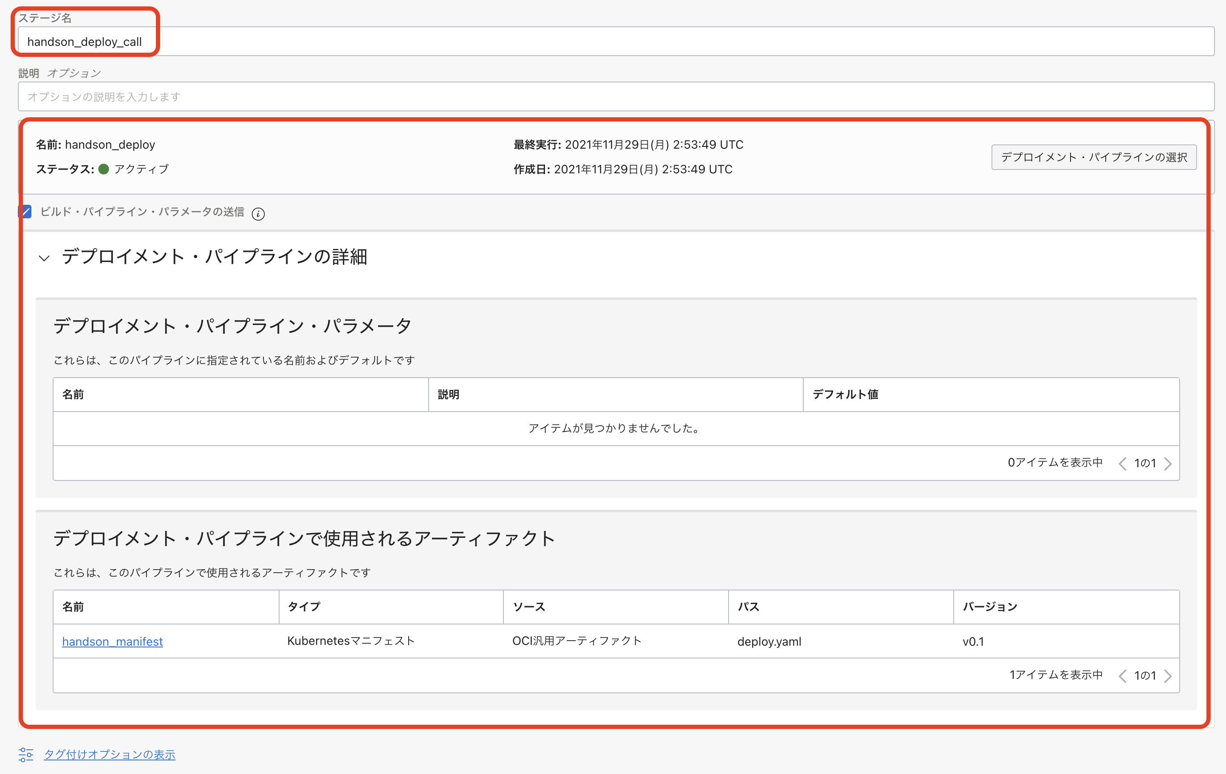
Task: Toggle build pipeline parameter sending checkbox
Action: click(x=25, y=212)
